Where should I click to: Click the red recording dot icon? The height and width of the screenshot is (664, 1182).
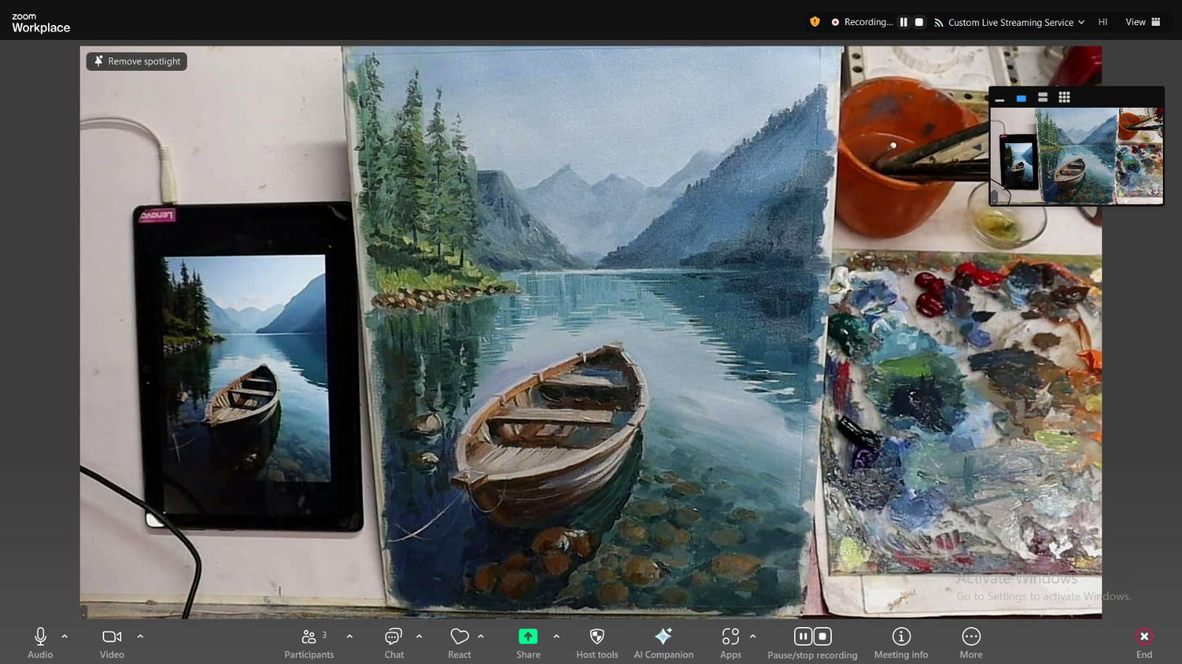(835, 22)
